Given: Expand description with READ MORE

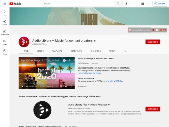Looking at the screenshot, I should 82,86.
